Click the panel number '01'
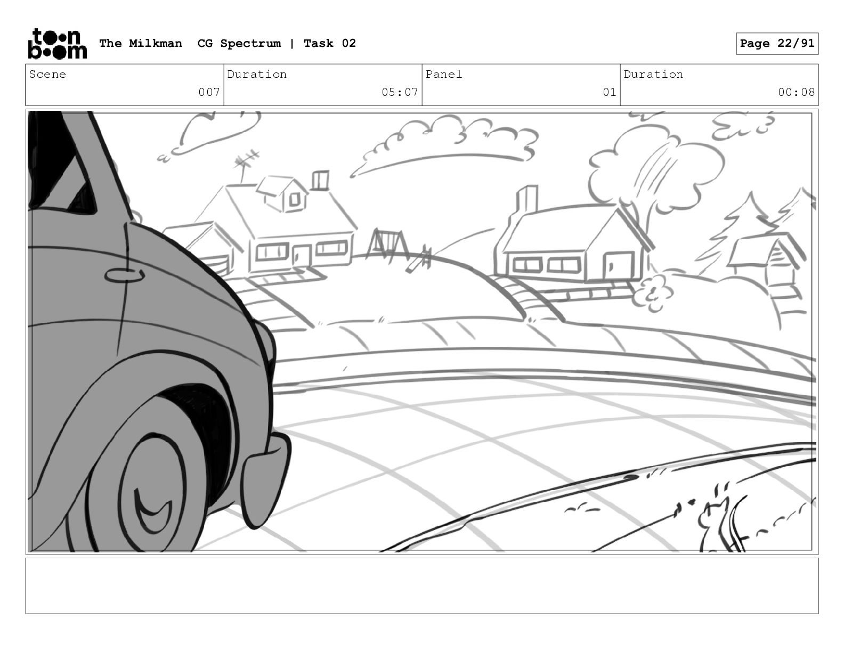This screenshot has height=652, width=844. point(610,92)
